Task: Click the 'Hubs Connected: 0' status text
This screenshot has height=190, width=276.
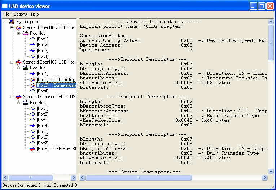Action: [60, 185]
